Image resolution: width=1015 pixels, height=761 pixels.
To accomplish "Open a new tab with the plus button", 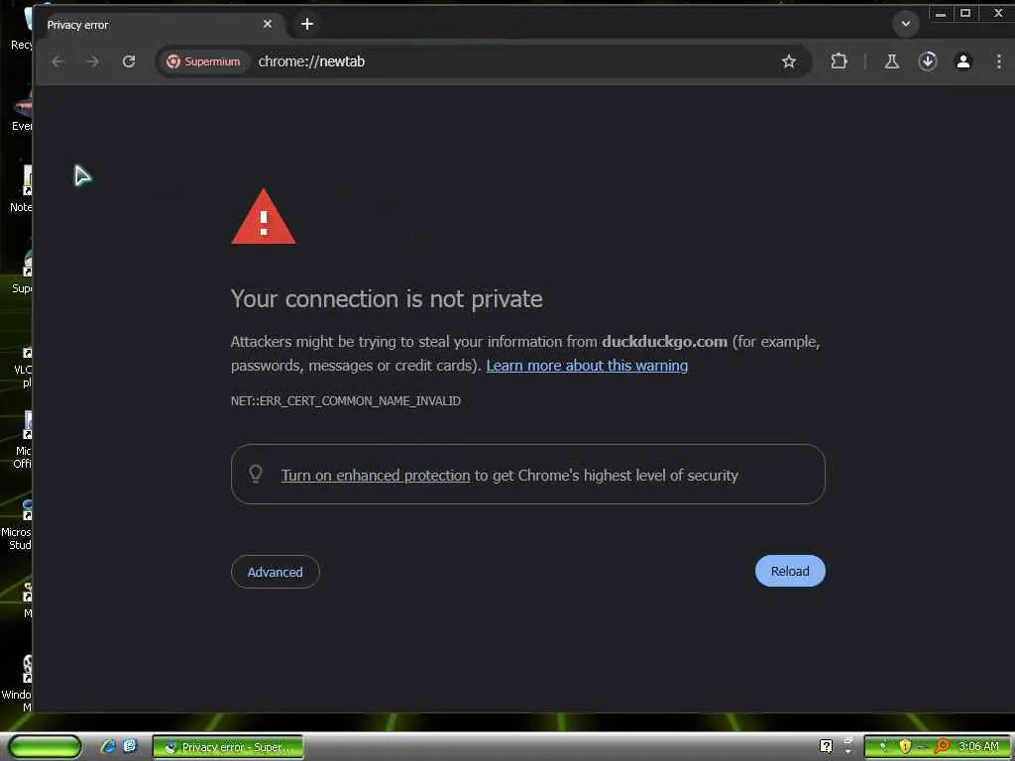I will coord(307,24).
